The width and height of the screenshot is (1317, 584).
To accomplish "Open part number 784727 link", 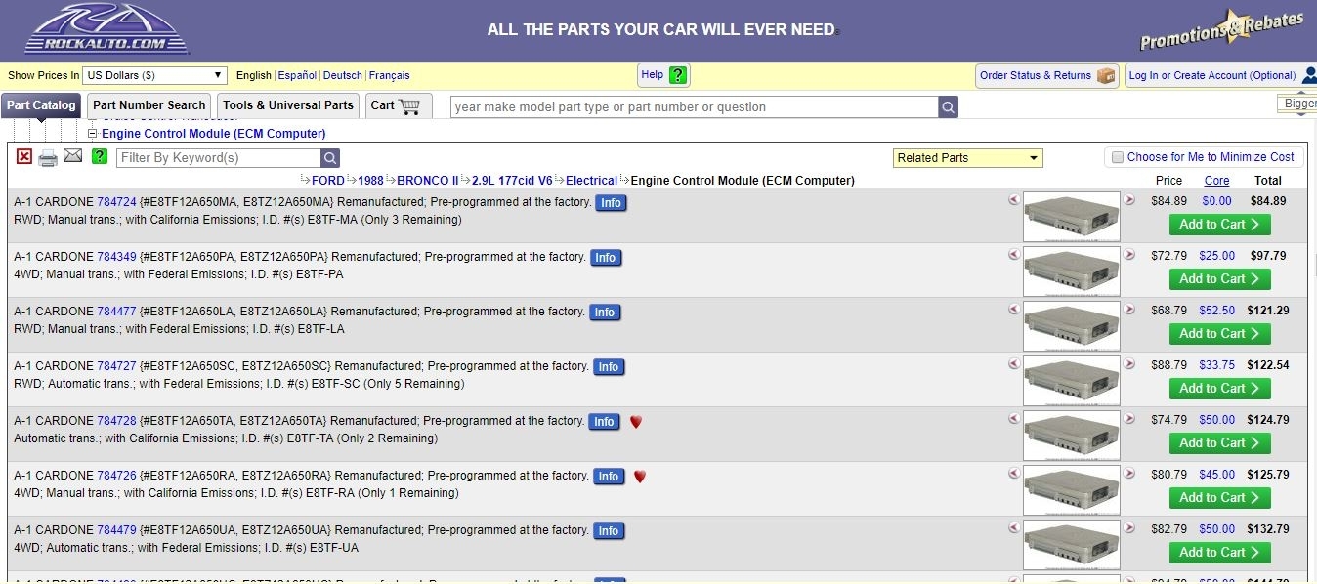I will (x=116, y=366).
